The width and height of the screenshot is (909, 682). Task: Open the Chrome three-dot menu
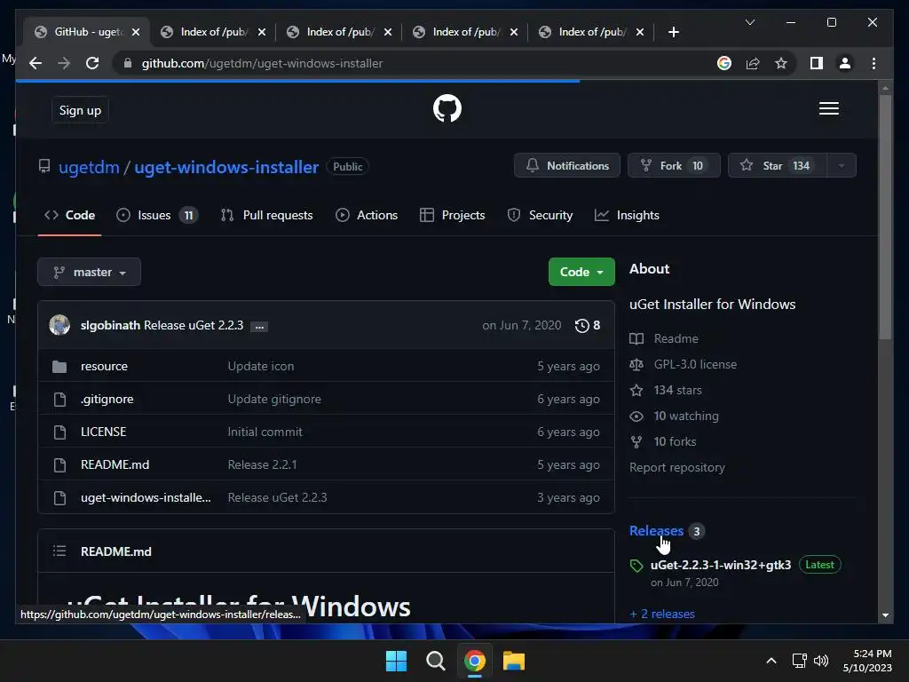[x=873, y=63]
